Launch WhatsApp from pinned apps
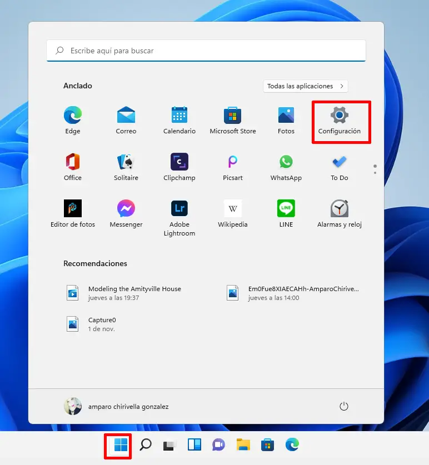The height and width of the screenshot is (465, 429). (286, 167)
